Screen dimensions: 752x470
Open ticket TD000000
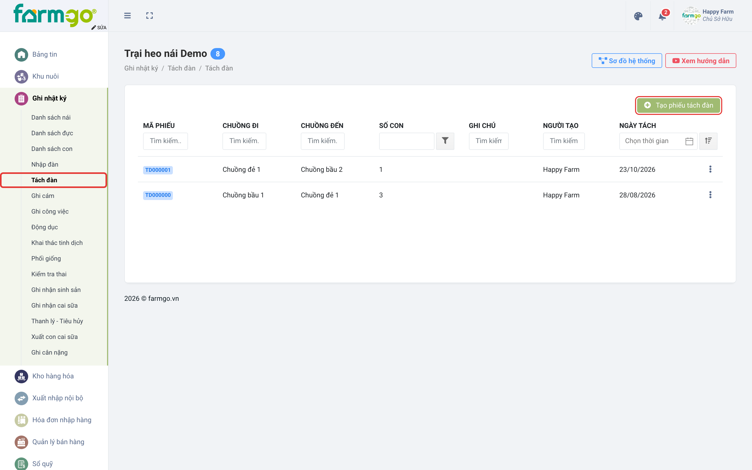(158, 195)
